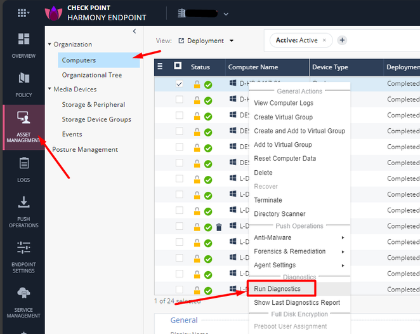Viewport: 420px width, 334px height.
Task: Choose Run Diagnostics from context menu
Action: [x=277, y=289]
